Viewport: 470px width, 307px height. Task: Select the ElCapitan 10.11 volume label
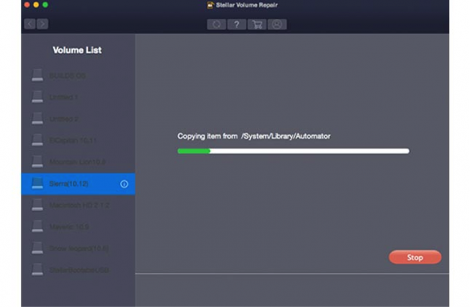tap(73, 141)
